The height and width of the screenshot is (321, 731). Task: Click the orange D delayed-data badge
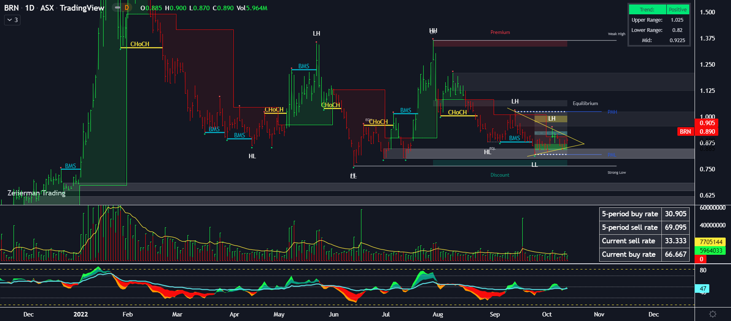click(126, 8)
